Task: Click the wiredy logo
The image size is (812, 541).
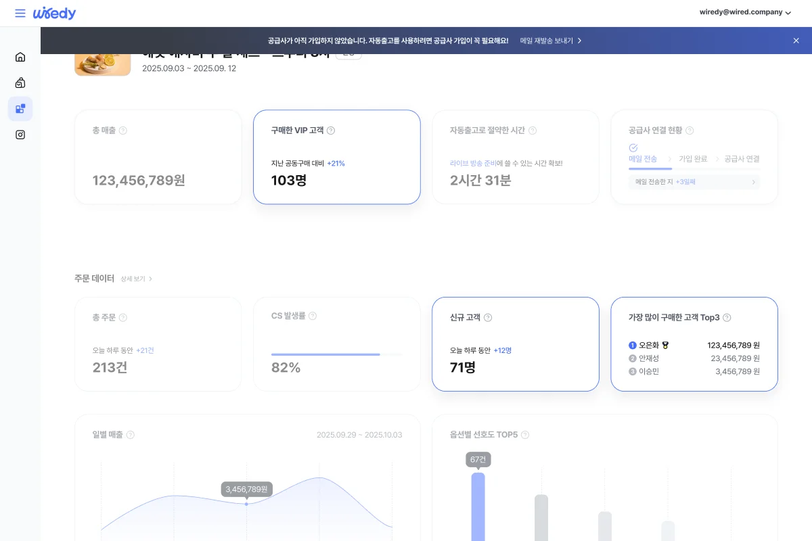Action: 54,14
